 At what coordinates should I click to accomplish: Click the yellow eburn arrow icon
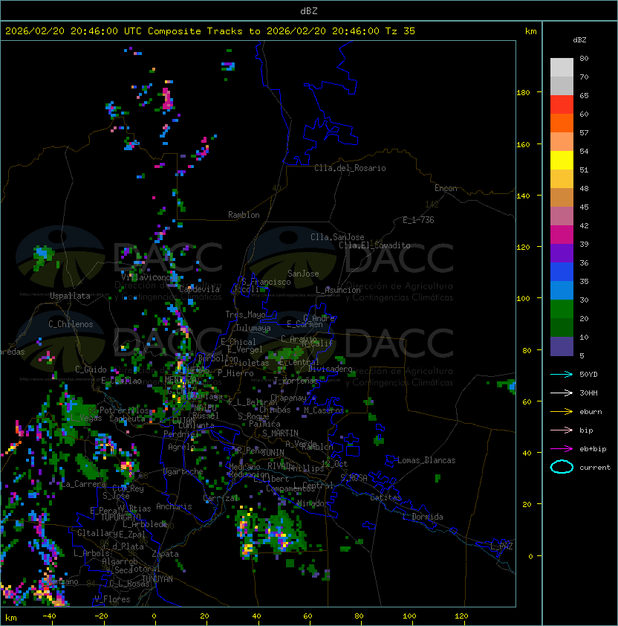coord(562,412)
